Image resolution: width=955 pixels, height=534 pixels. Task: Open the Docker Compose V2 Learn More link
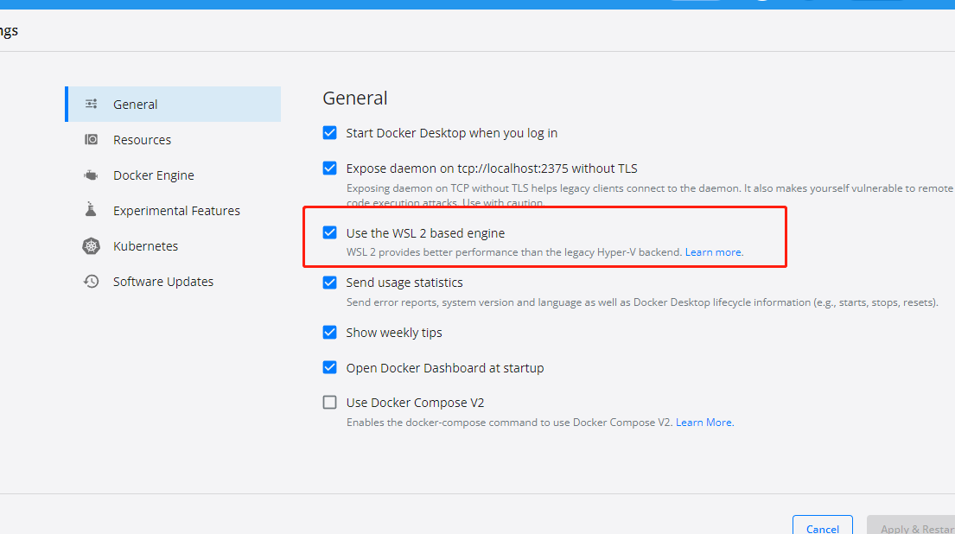tap(704, 422)
